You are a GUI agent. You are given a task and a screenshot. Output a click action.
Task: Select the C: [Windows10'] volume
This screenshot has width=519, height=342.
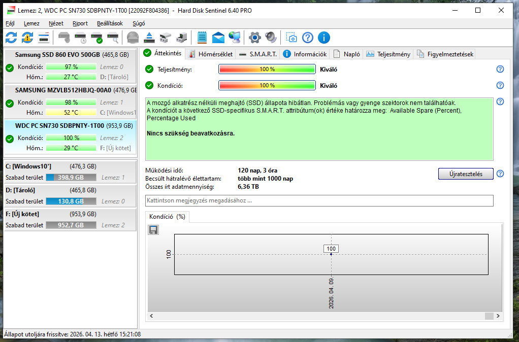click(70, 172)
